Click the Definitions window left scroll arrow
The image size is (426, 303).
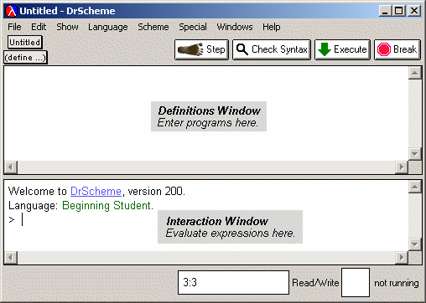click(x=11, y=167)
